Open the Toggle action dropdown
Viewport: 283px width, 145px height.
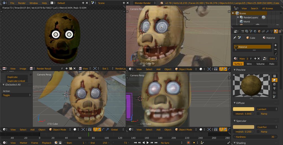coord(16,95)
